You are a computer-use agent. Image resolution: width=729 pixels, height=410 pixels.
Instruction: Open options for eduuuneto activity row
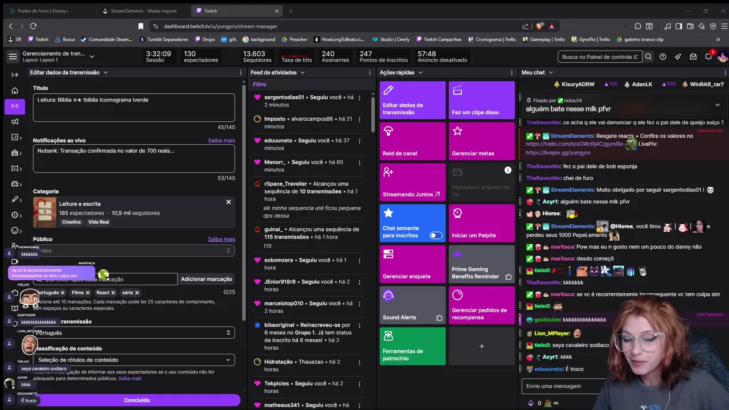[359, 141]
